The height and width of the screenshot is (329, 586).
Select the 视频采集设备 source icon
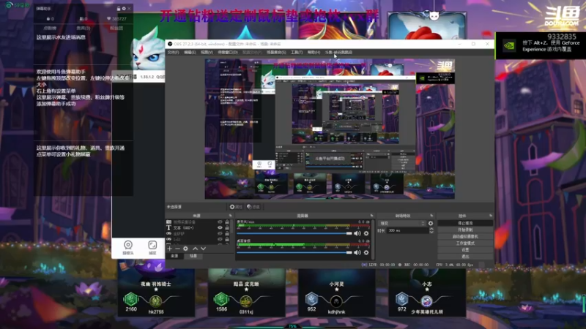click(168, 222)
